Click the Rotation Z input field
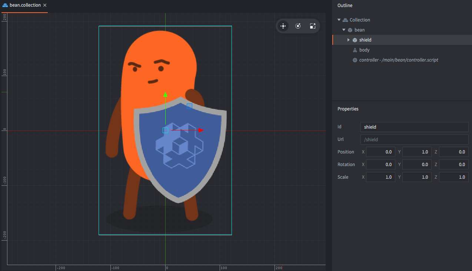The width and height of the screenshot is (472, 271). coord(453,165)
